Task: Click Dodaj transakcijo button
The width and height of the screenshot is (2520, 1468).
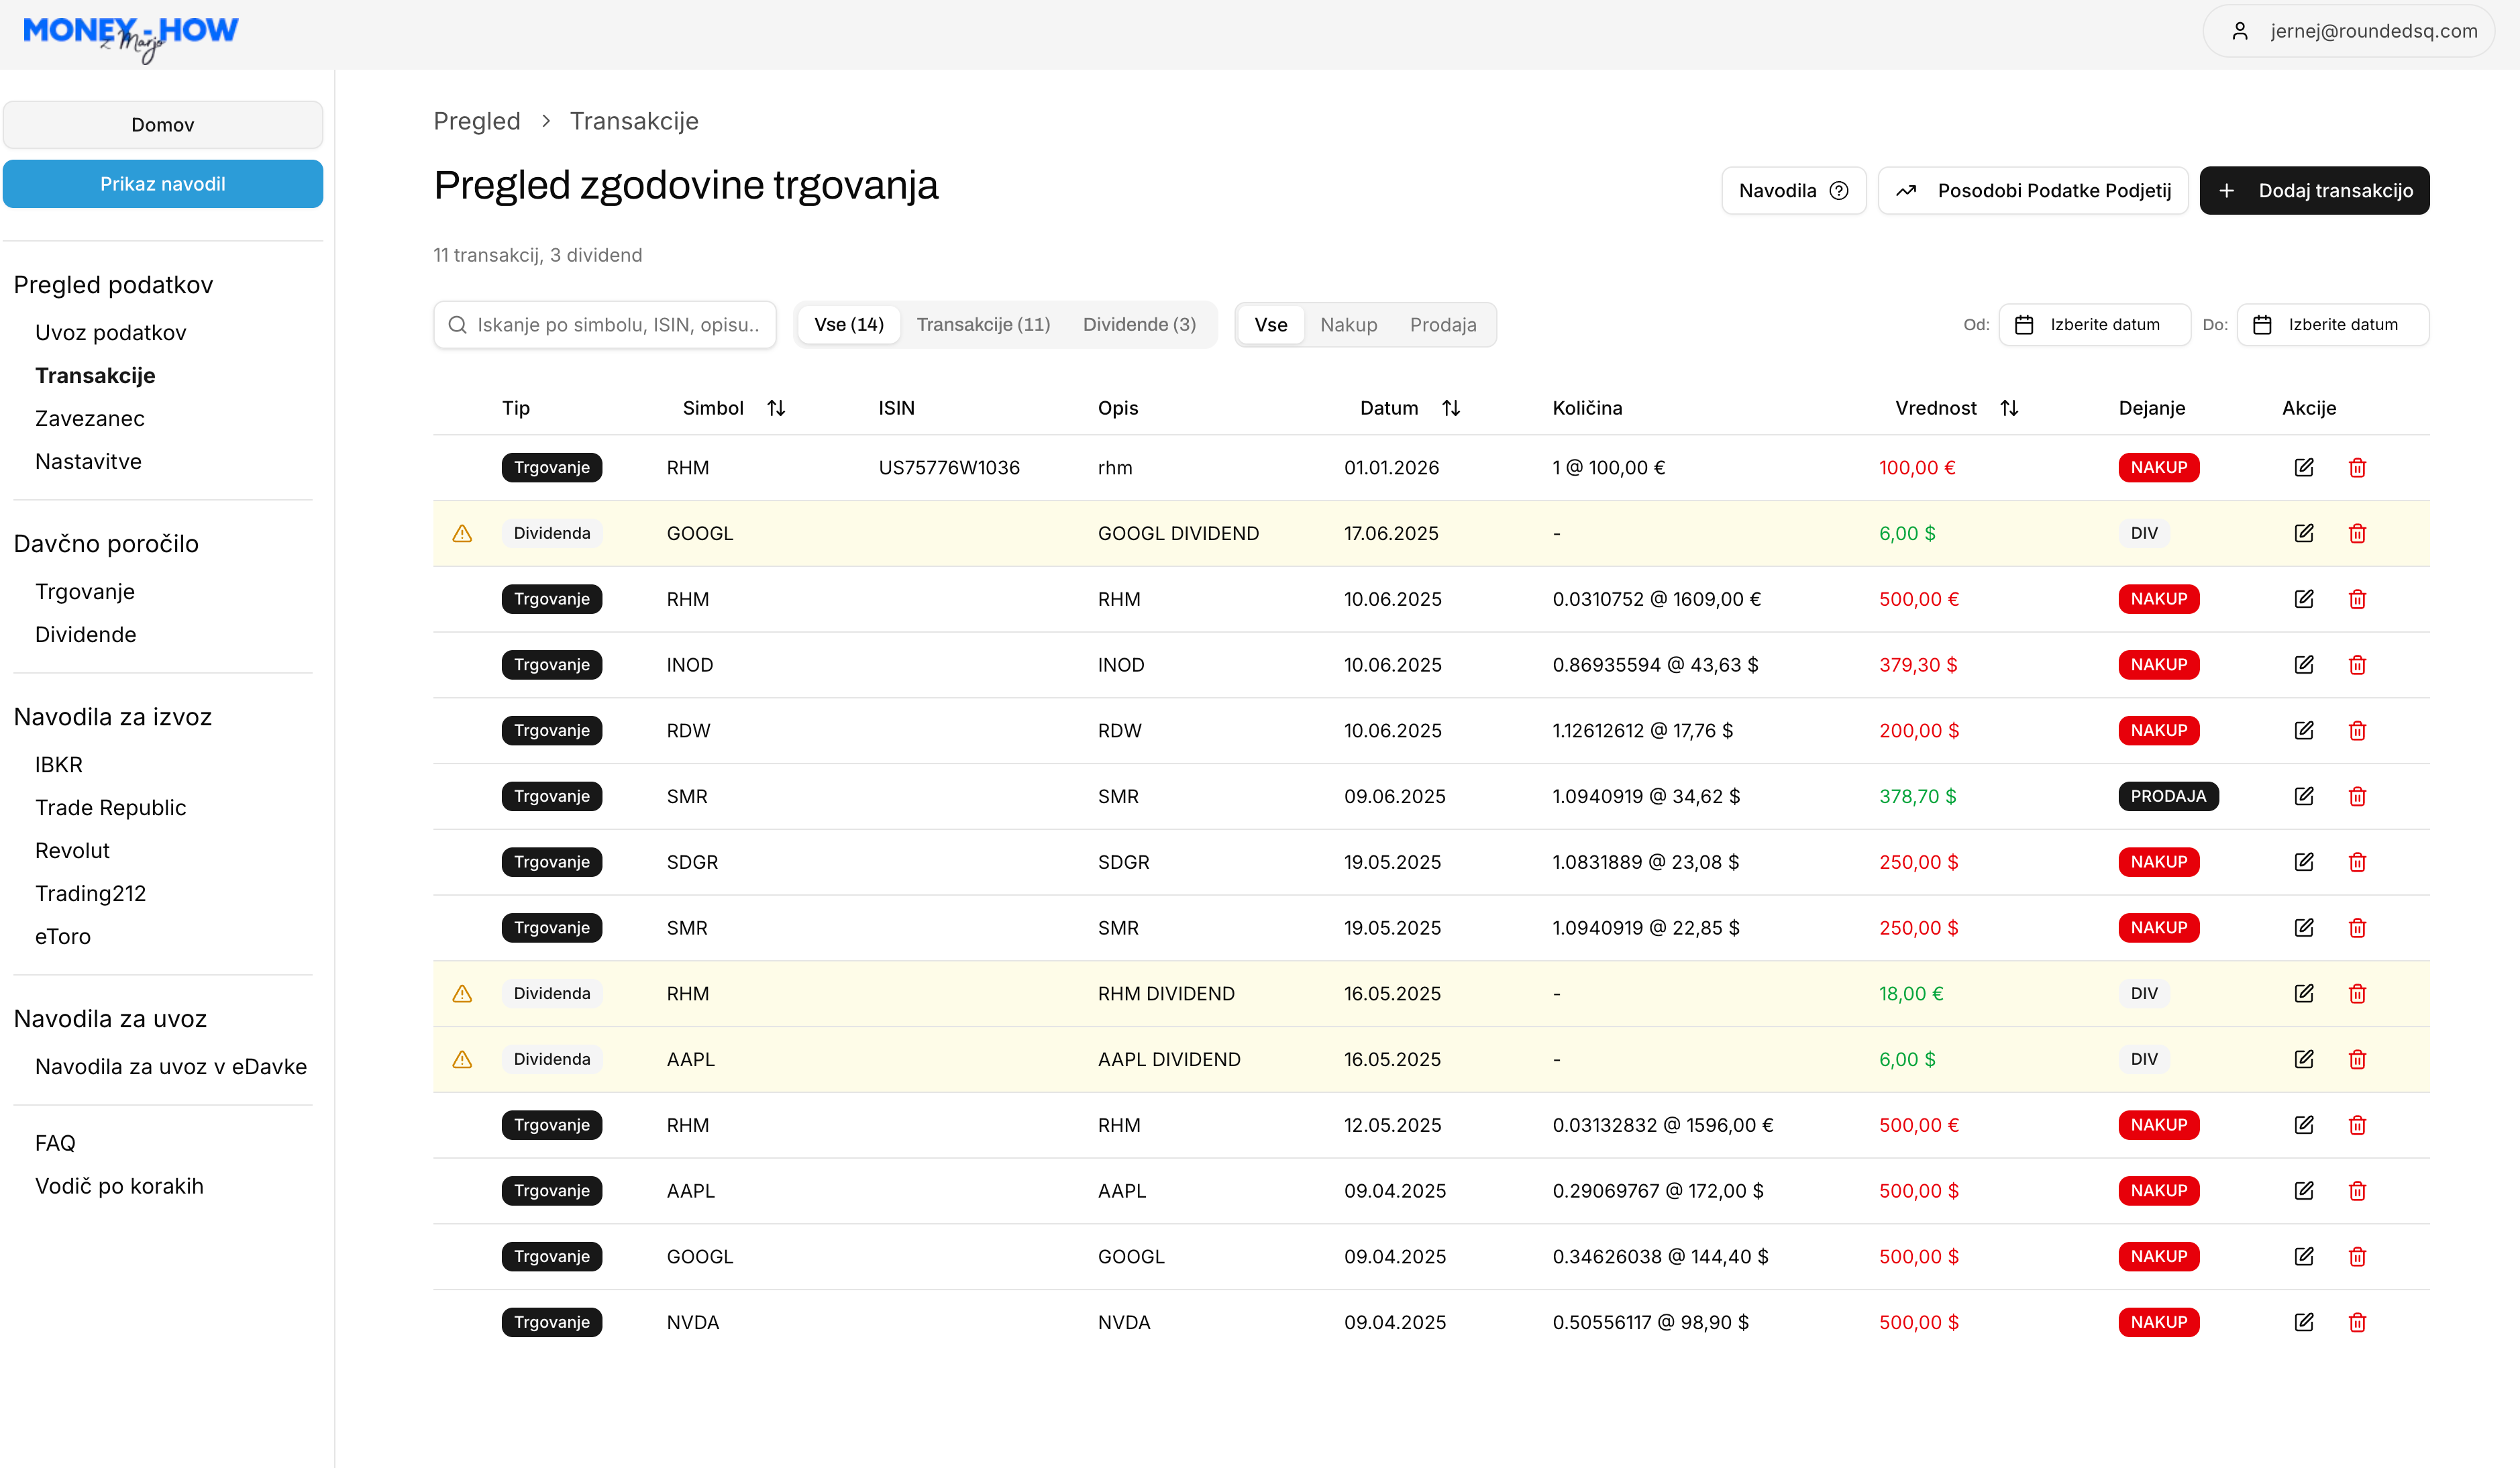Action: 2314,190
